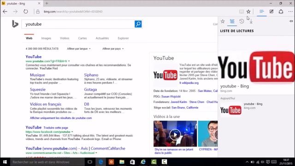Screen dimensions: 295x166
Task: Switch to Favorites star tab in Hub
Action: (x=223, y=21)
